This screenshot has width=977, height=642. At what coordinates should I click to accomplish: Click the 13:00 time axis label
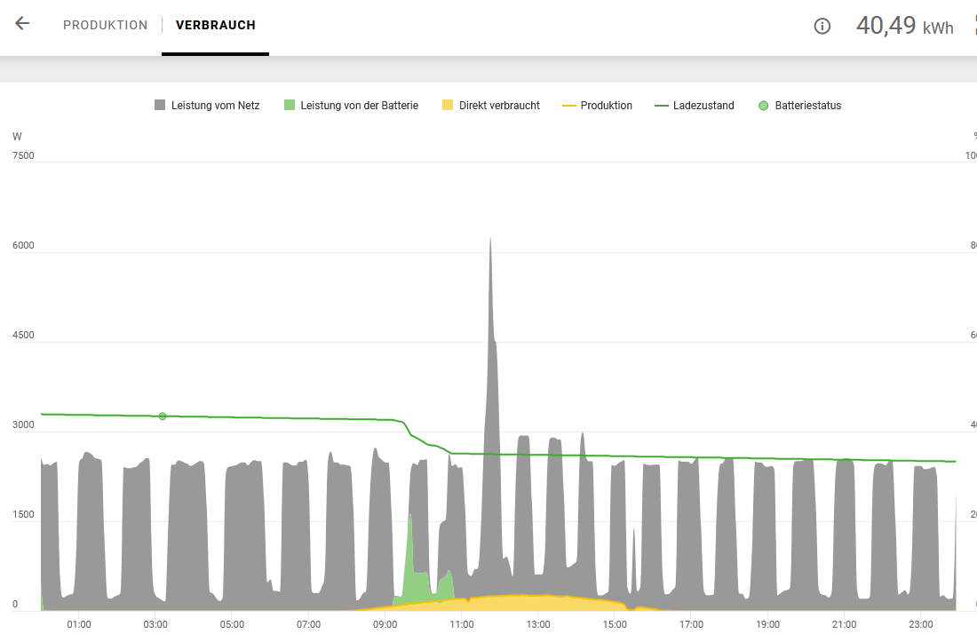click(x=538, y=624)
